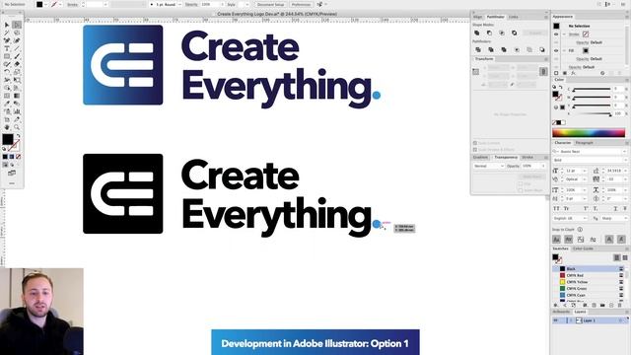The height and width of the screenshot is (355, 631).
Task: Open the kerning Optical dropdown
Action: coord(585,179)
